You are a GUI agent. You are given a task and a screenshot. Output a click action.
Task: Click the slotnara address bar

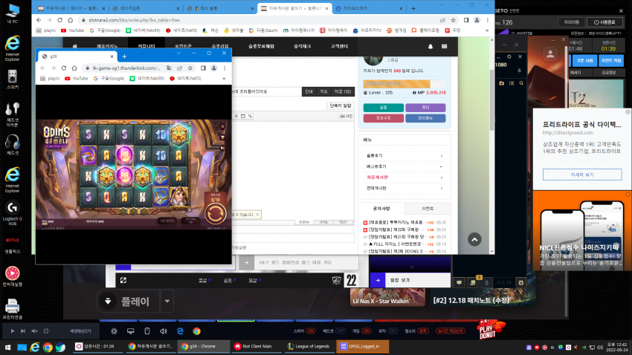258,20
